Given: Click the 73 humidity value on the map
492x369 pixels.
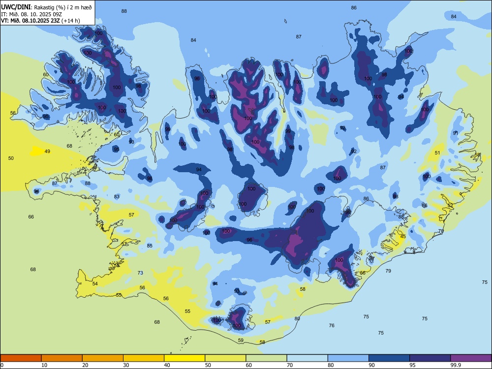Looking at the screenshot, I should pos(140,273).
